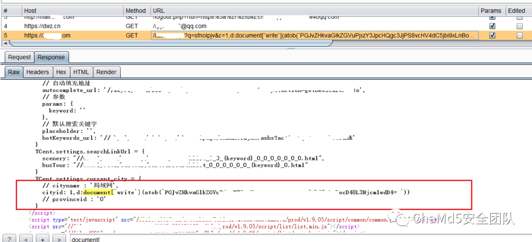Click the keyword: '' params line

(x=66, y=111)
